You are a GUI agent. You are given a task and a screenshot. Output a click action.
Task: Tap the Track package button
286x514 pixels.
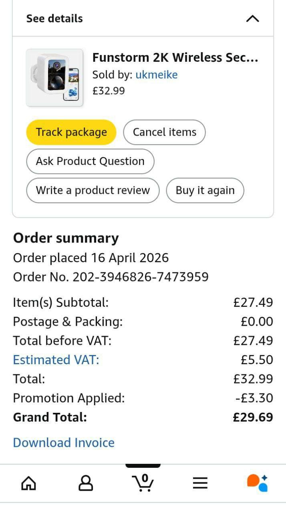coord(71,132)
